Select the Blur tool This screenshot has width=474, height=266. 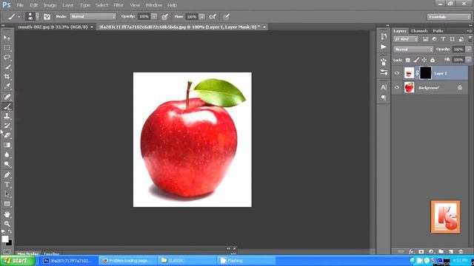(x=7, y=154)
